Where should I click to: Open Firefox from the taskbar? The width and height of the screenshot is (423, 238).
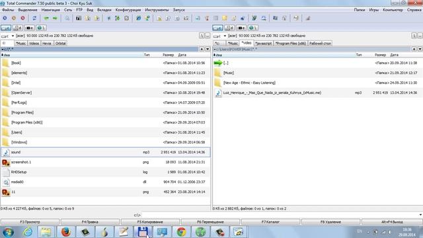pos(66,232)
